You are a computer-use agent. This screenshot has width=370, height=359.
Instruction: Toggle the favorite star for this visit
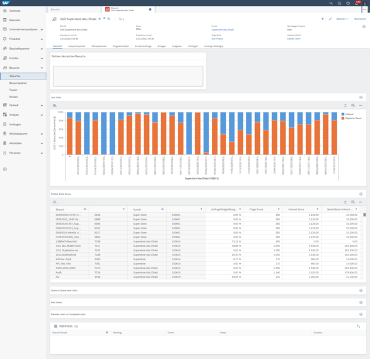[99, 19]
